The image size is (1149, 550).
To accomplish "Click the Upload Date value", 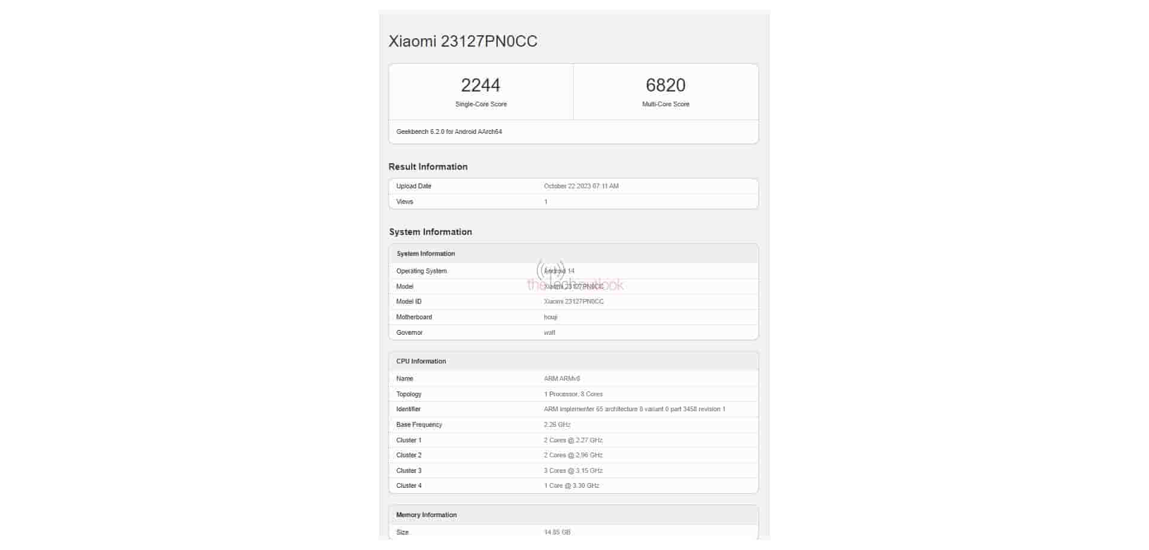I will (x=581, y=187).
